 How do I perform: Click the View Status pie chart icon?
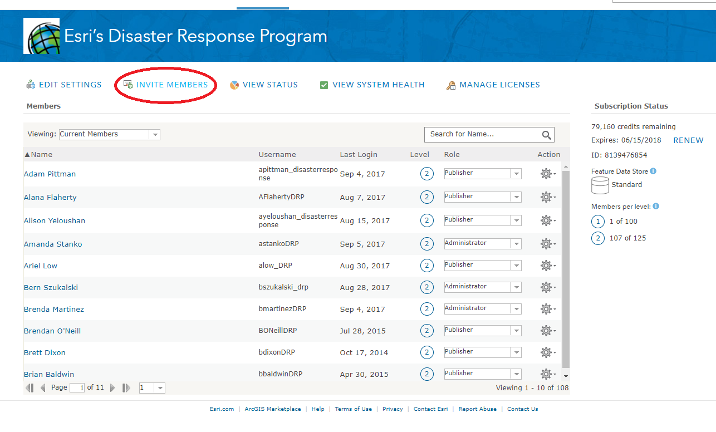pyautogui.click(x=234, y=85)
